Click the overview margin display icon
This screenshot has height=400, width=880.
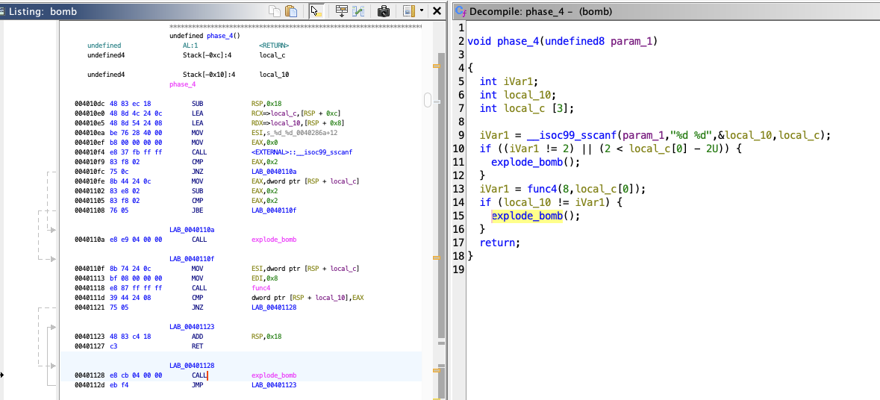tap(408, 11)
